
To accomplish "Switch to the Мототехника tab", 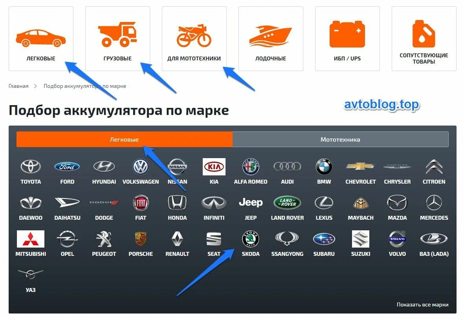I will (x=340, y=140).
